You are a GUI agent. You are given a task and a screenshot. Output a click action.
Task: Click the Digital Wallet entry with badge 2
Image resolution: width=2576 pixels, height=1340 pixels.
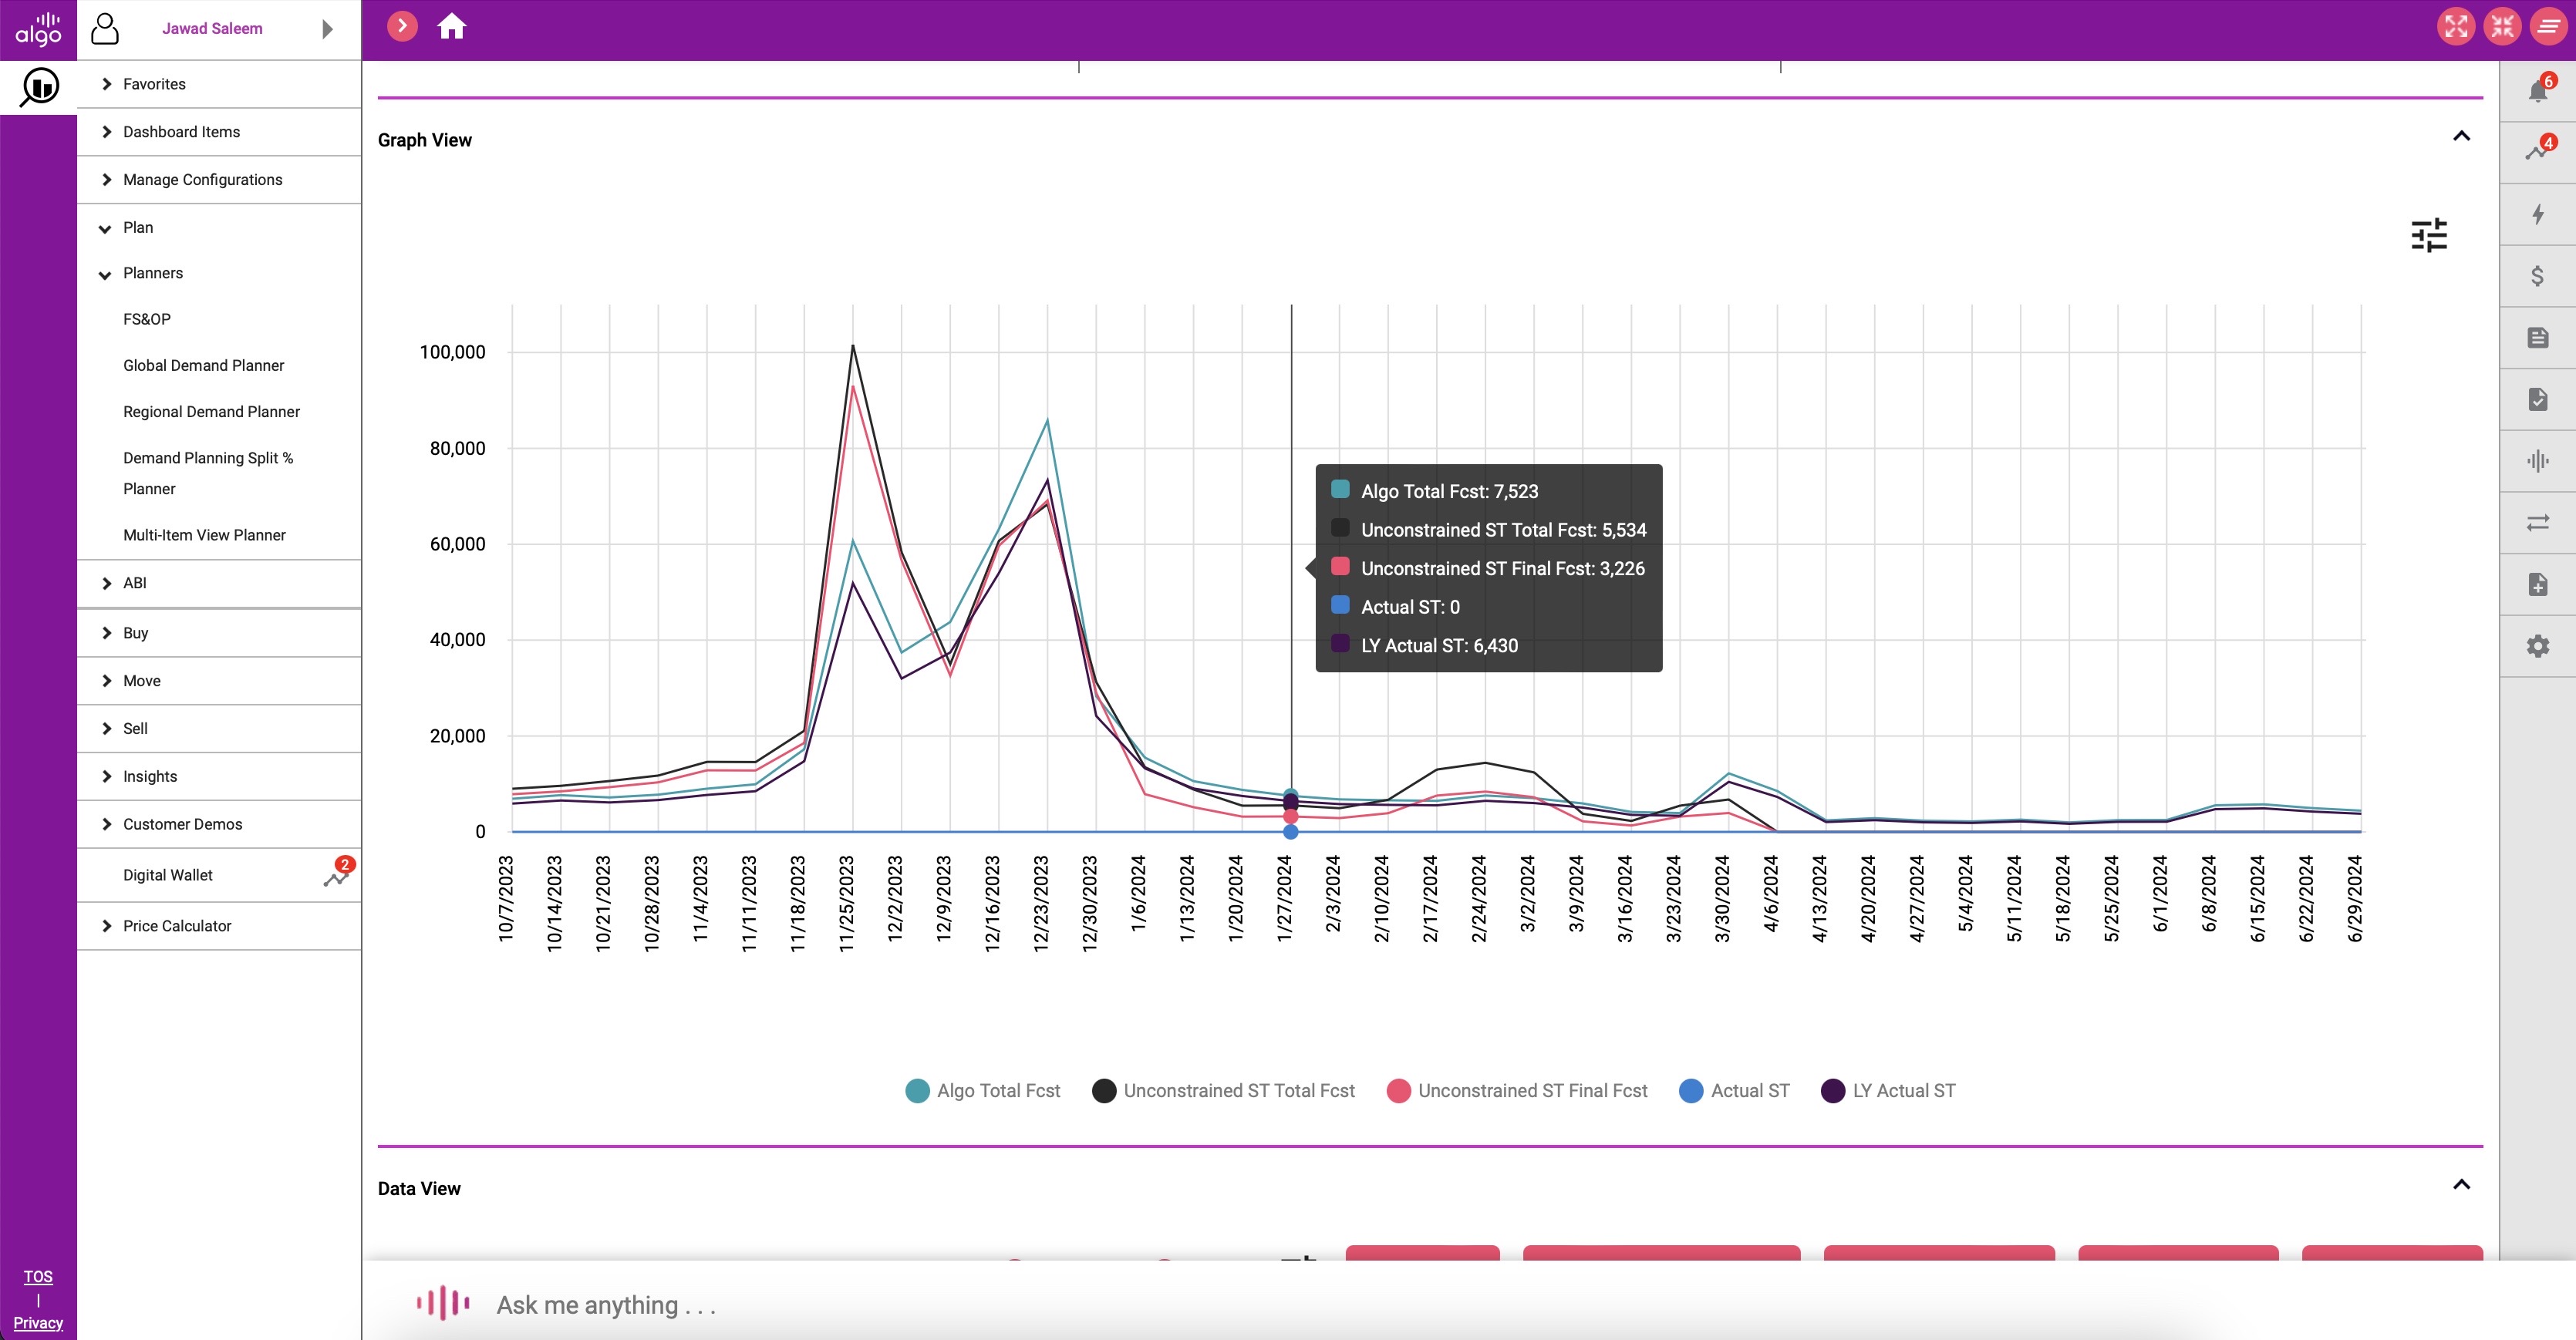[167, 874]
